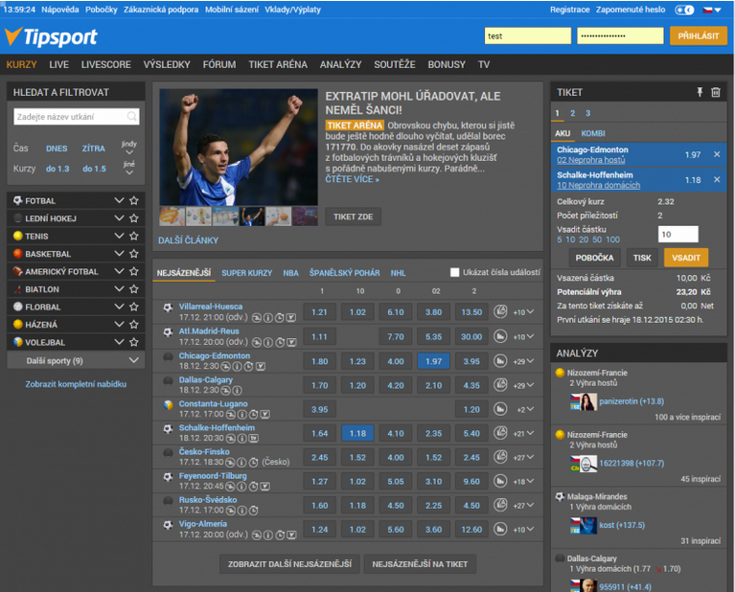Open statistics icon for Rusko-Švédsko row
The image size is (735, 592).
tap(500, 505)
